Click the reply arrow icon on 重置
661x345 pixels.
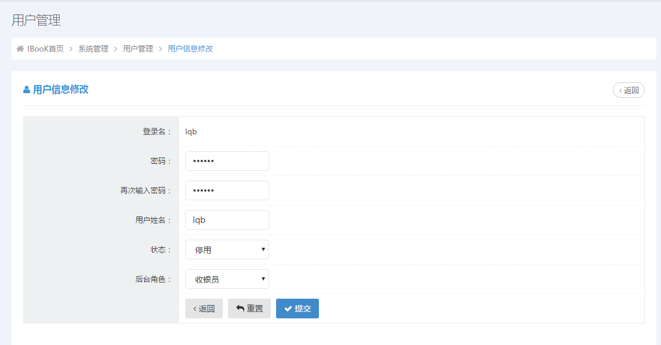[x=240, y=309]
